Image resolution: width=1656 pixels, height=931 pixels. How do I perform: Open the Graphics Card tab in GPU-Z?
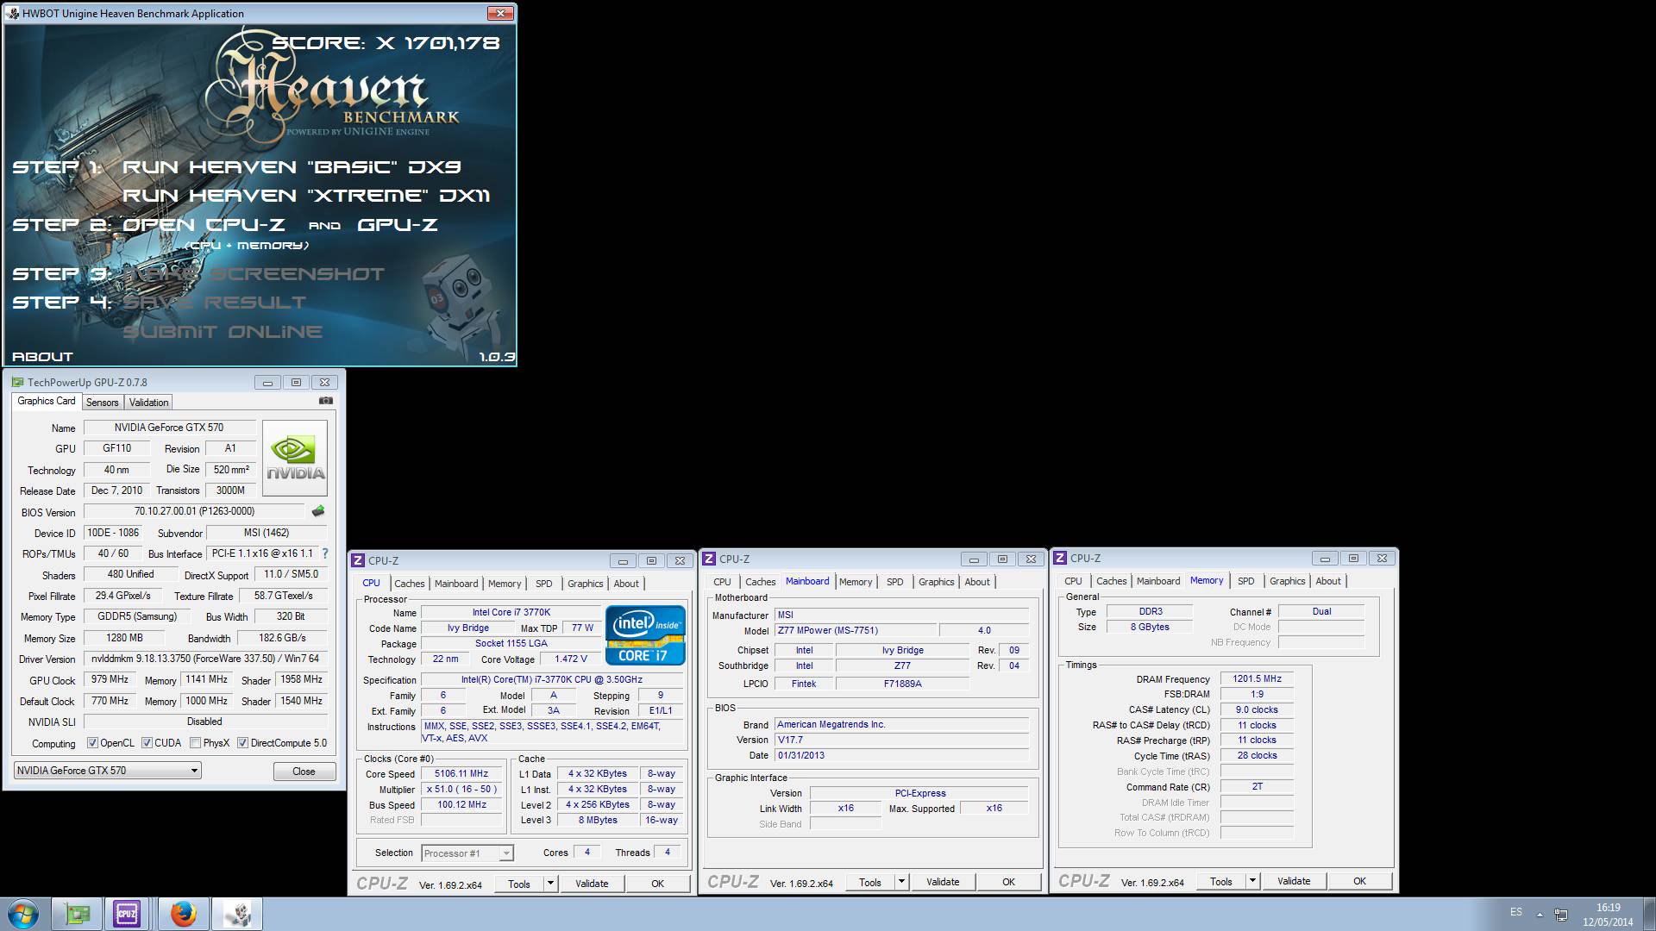[47, 401]
